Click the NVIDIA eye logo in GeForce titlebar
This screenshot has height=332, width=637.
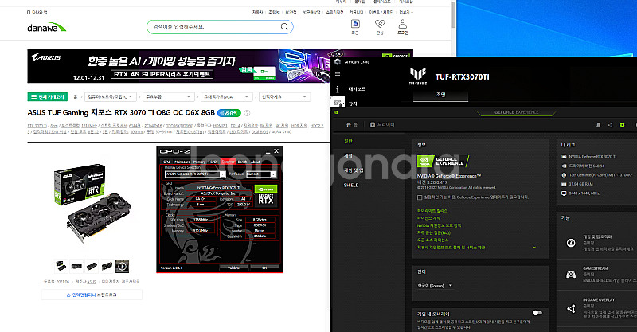(336, 112)
